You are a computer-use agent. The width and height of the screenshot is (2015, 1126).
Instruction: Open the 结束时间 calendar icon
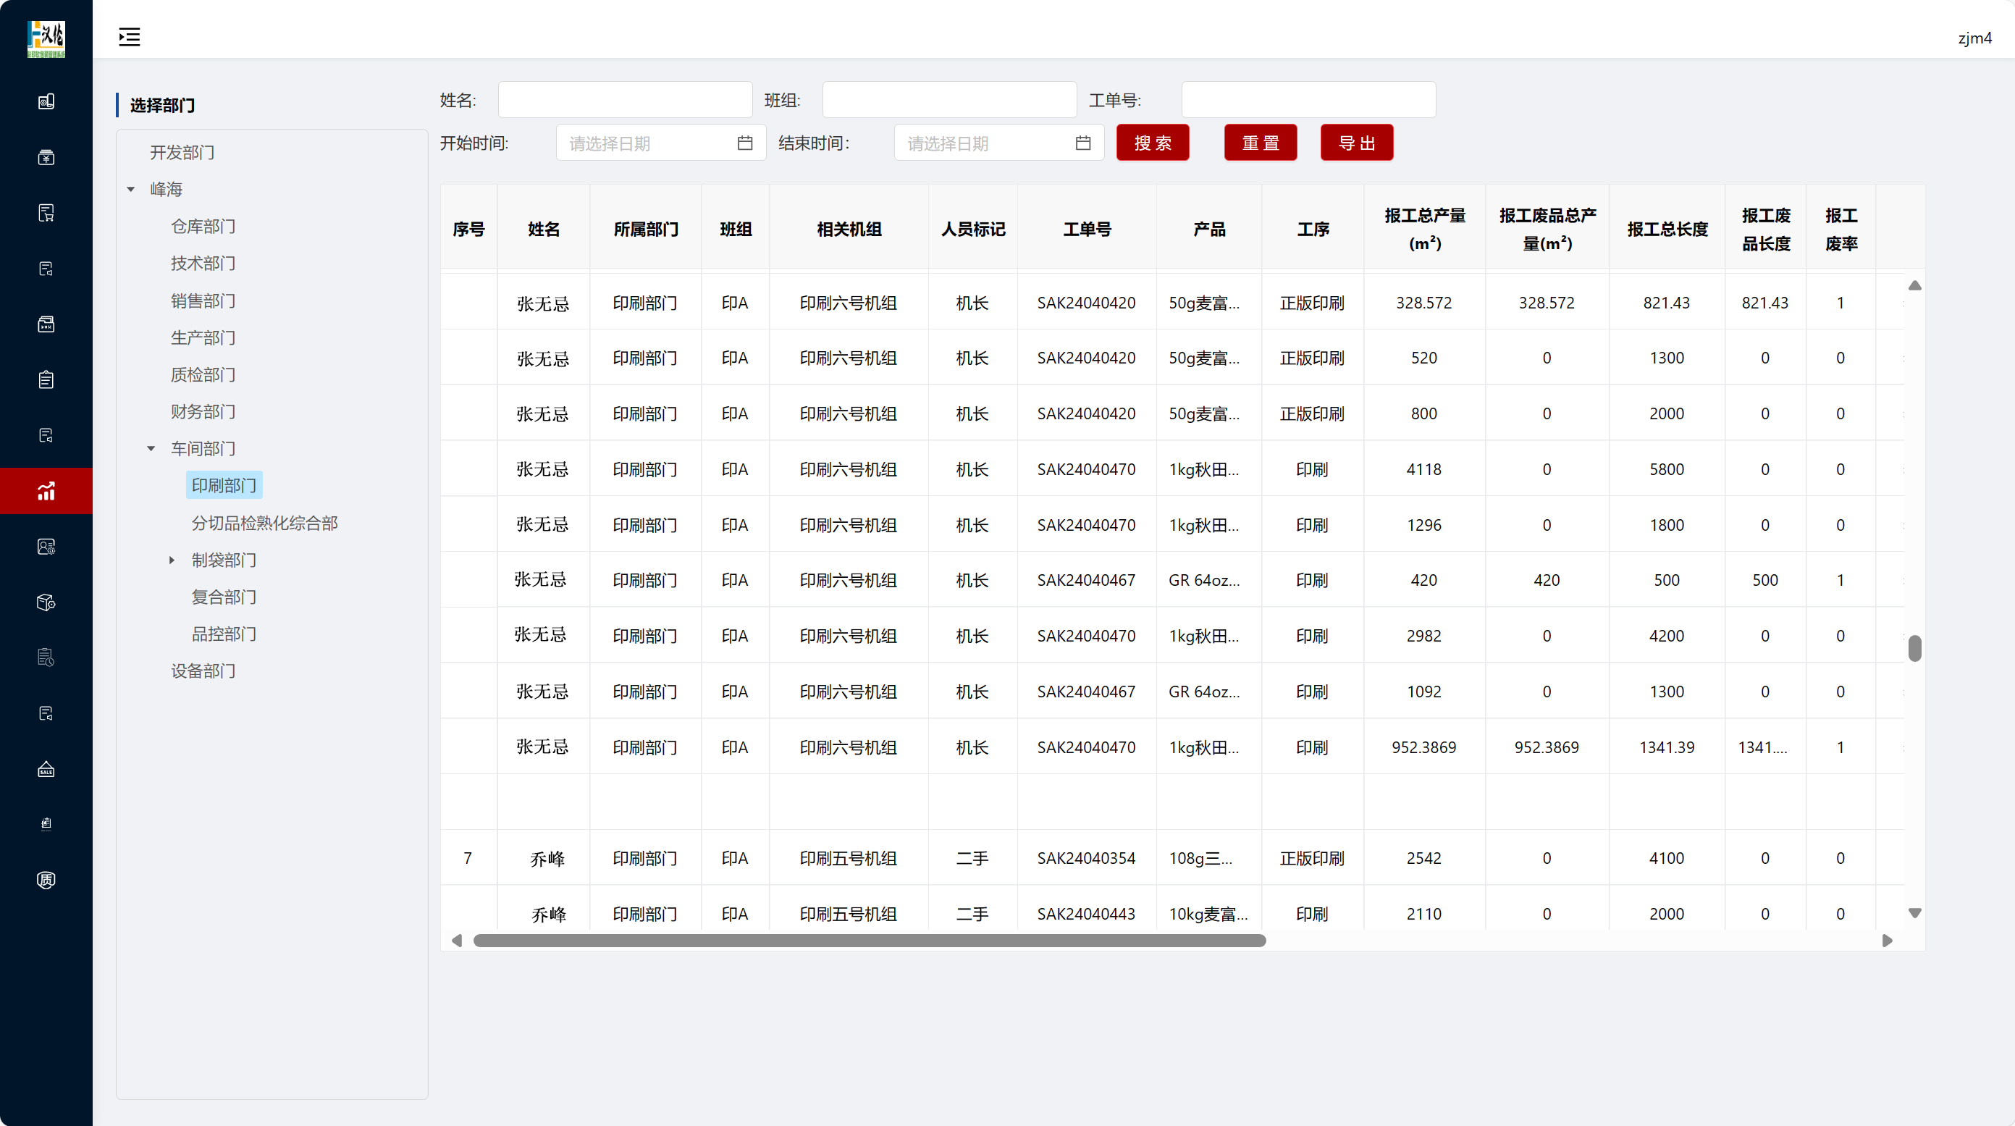coord(1082,143)
